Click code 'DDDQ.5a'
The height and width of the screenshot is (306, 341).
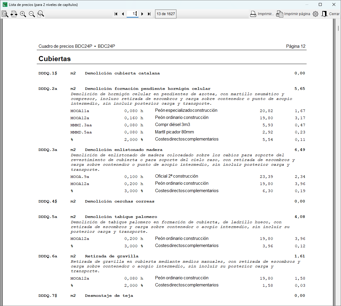click(x=48, y=217)
